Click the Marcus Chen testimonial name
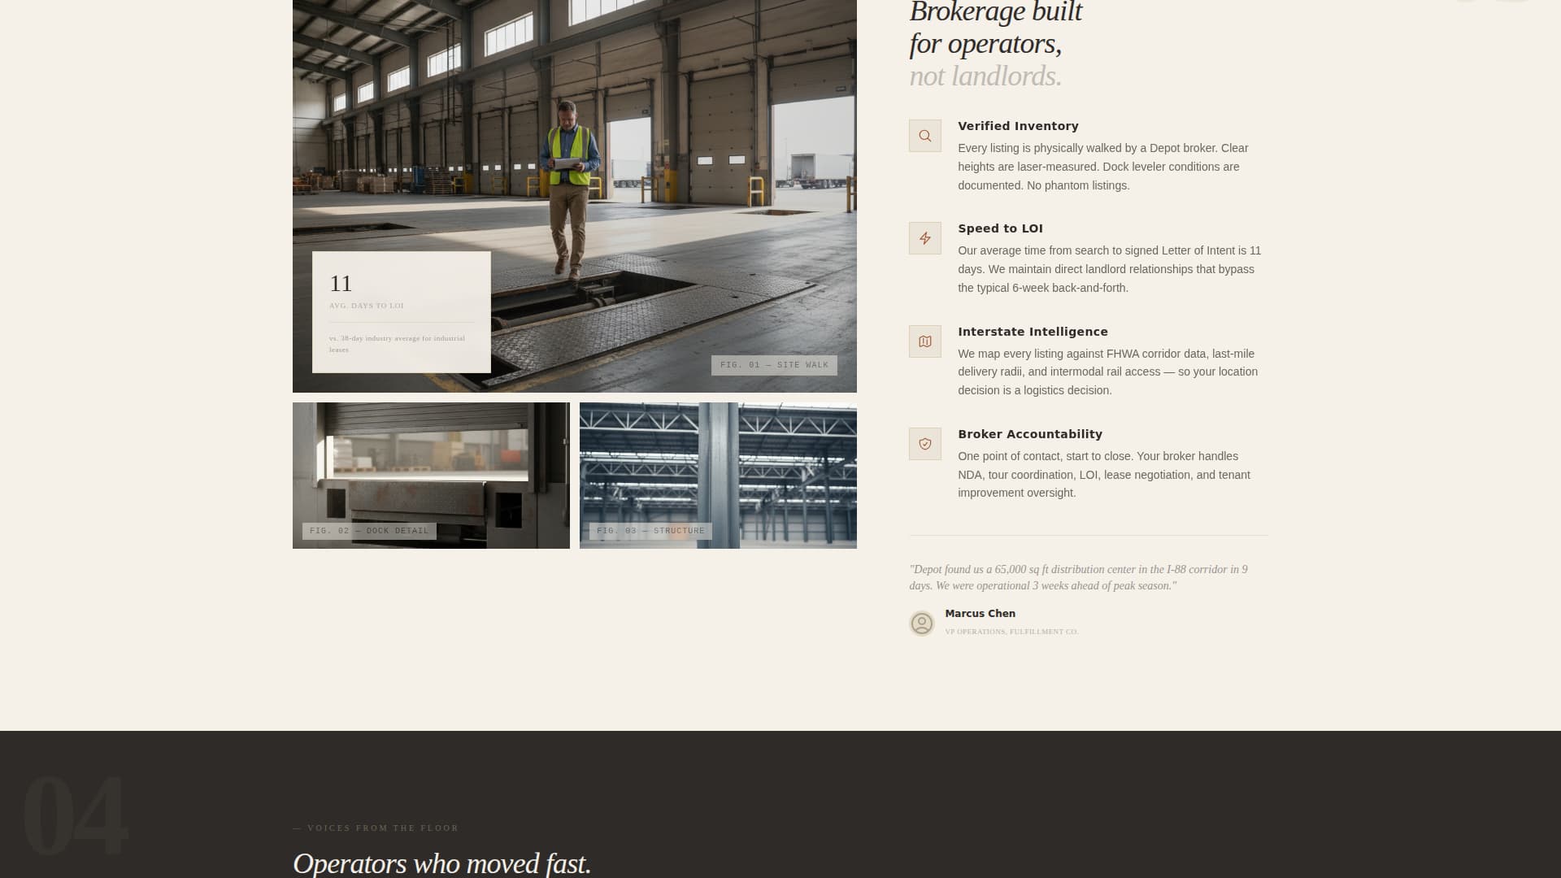Screen dimensions: 1561x878 pos(980,614)
